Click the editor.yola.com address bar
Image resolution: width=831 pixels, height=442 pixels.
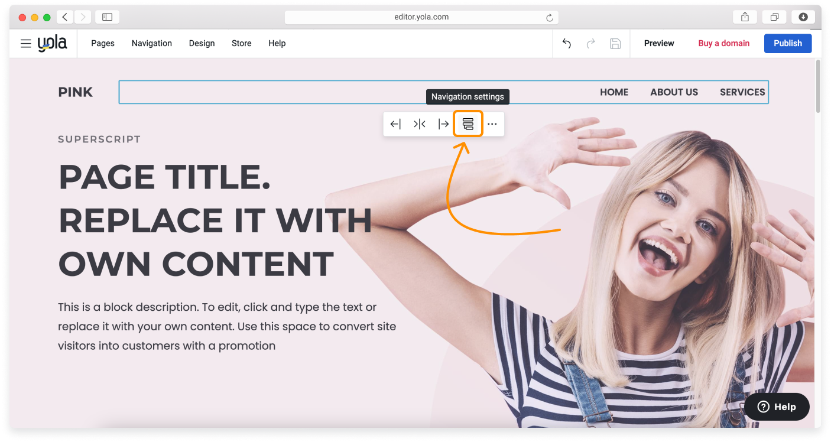(421, 17)
